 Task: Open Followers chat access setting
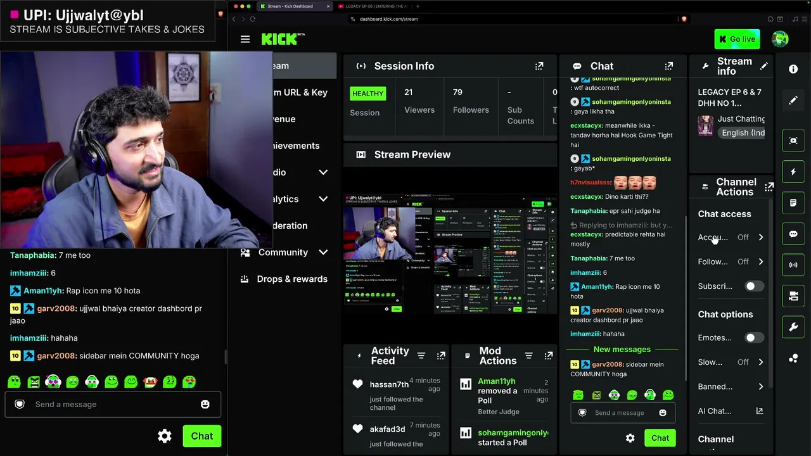pyautogui.click(x=731, y=262)
